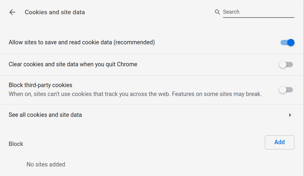Click the Cookies and site data heading

[55, 12]
